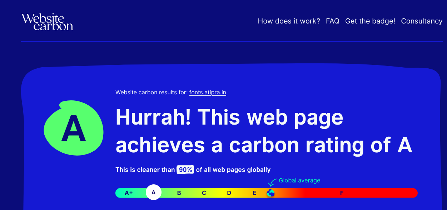Open the Consultancy page

(x=422, y=21)
